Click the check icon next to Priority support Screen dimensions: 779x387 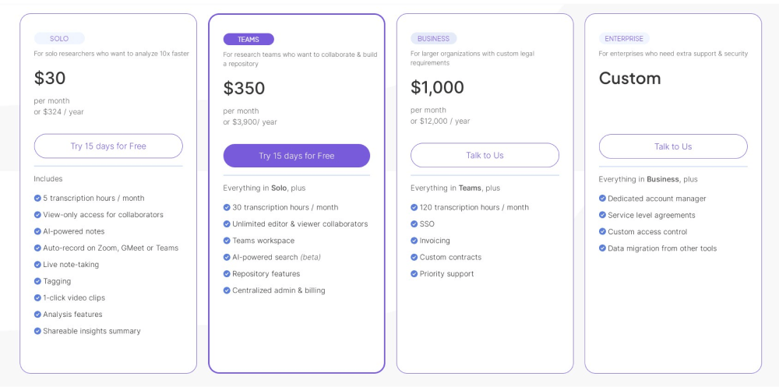point(414,273)
